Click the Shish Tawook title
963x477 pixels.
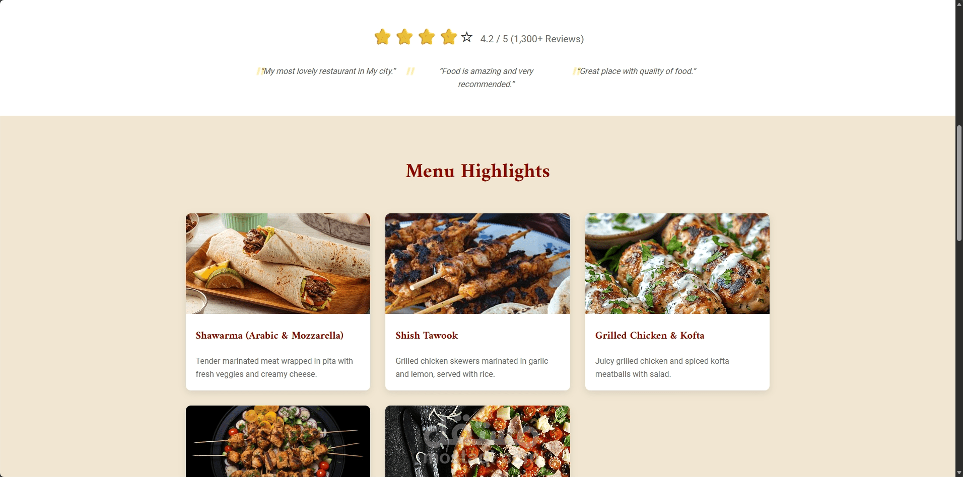click(427, 336)
